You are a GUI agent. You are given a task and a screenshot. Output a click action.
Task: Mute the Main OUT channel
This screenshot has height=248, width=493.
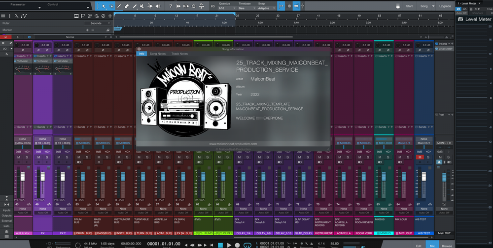coord(440,157)
